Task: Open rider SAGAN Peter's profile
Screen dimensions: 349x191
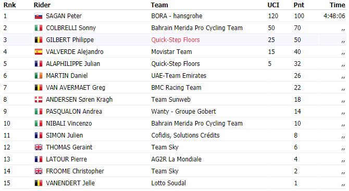Action: [64, 16]
